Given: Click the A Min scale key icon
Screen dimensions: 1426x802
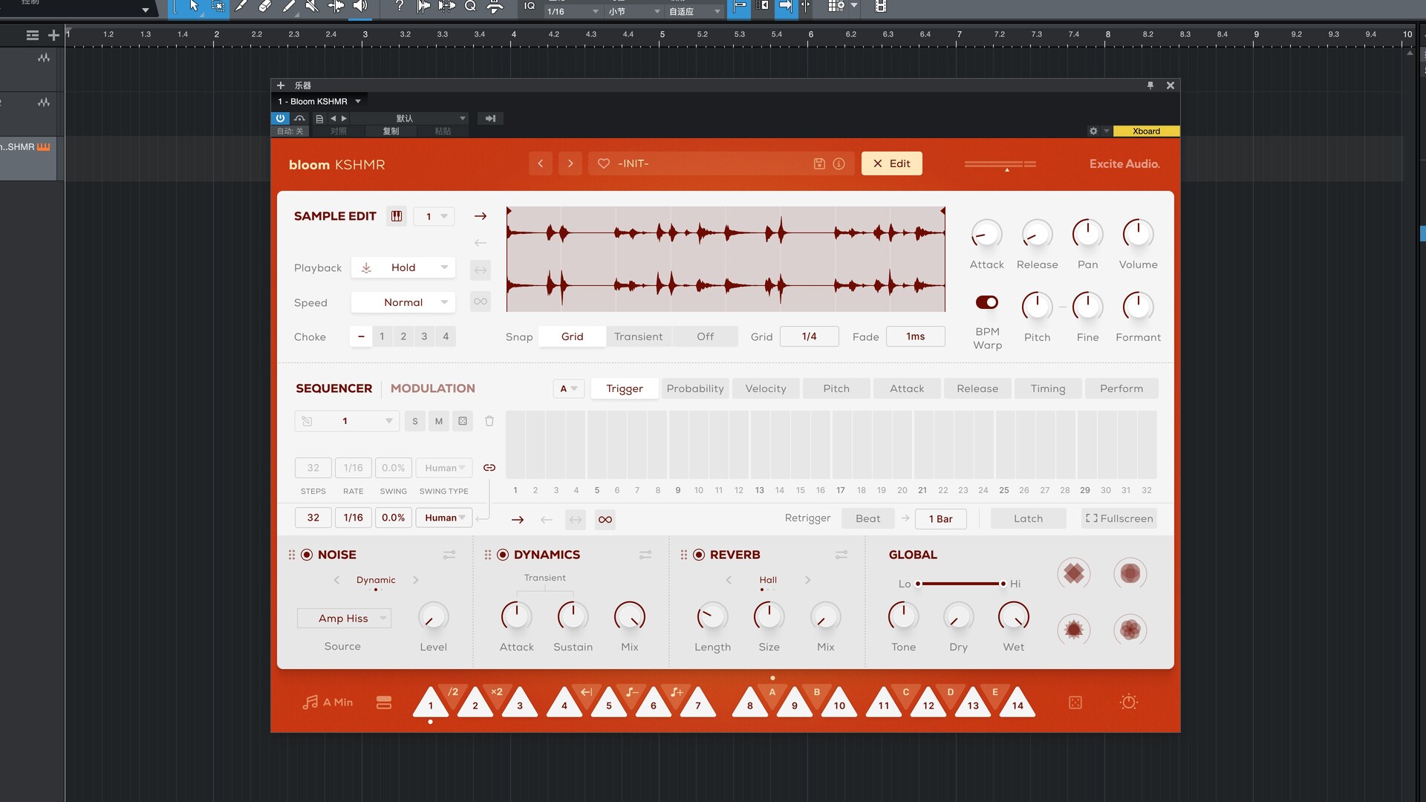Looking at the screenshot, I should point(328,702).
